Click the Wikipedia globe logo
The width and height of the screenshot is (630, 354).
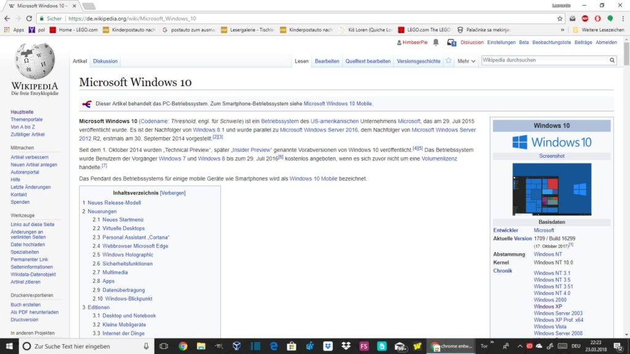click(35, 61)
